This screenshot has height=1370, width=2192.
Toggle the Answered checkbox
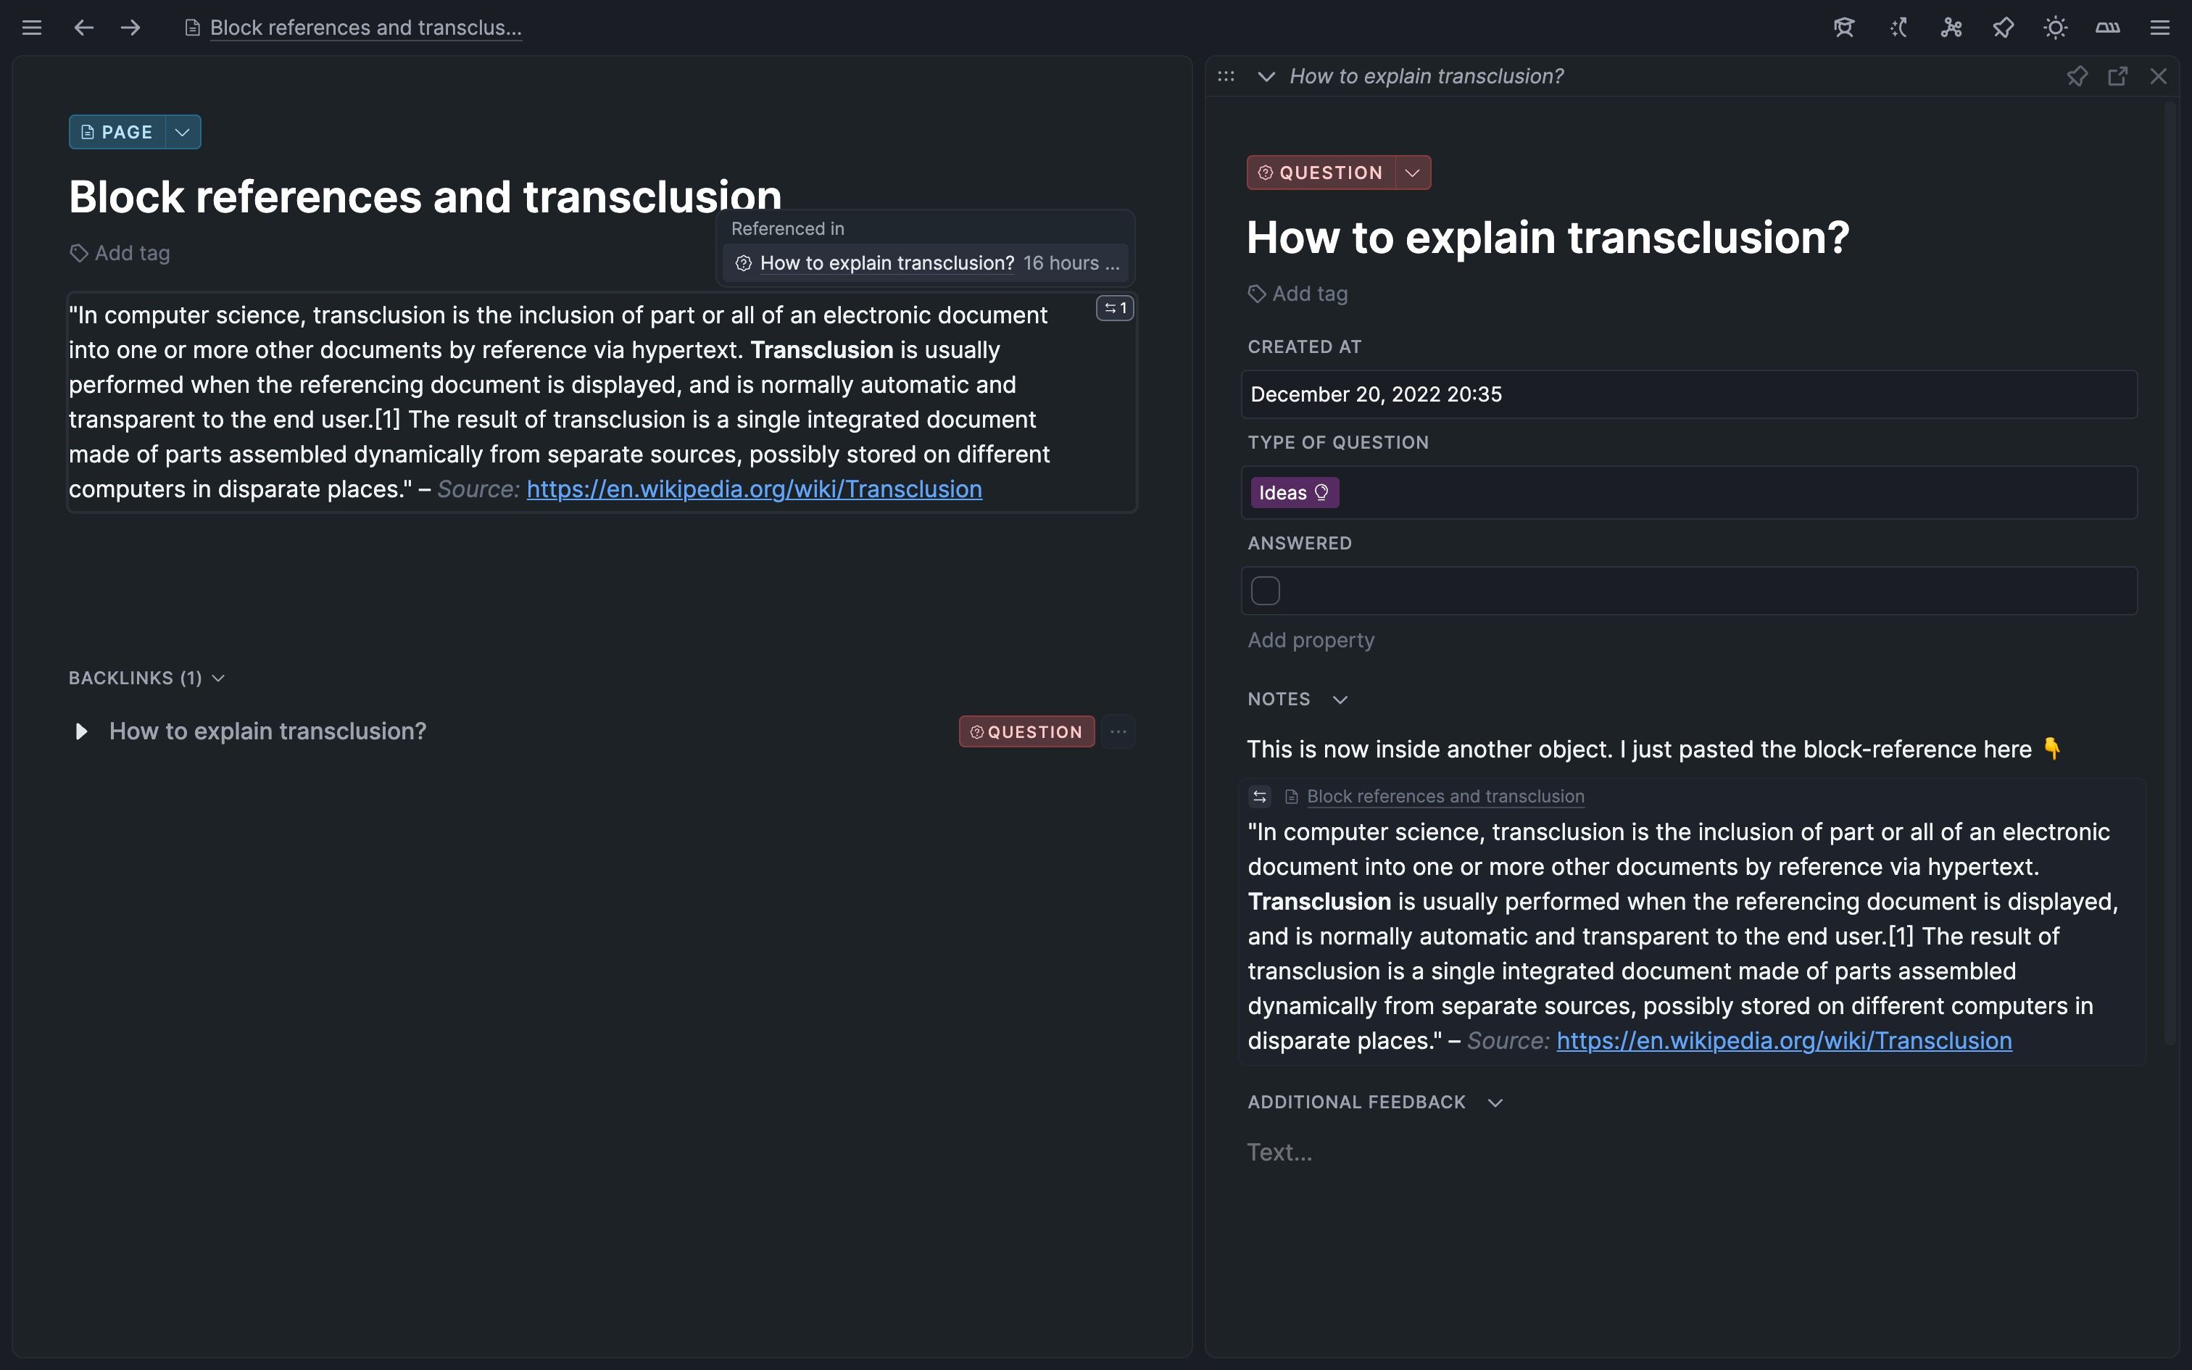1264,590
